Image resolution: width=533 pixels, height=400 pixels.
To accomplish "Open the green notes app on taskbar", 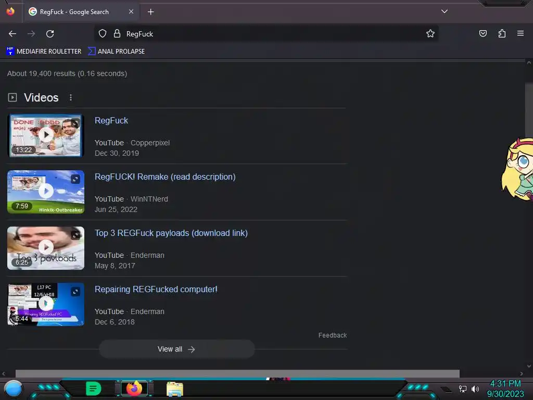I will (94, 389).
